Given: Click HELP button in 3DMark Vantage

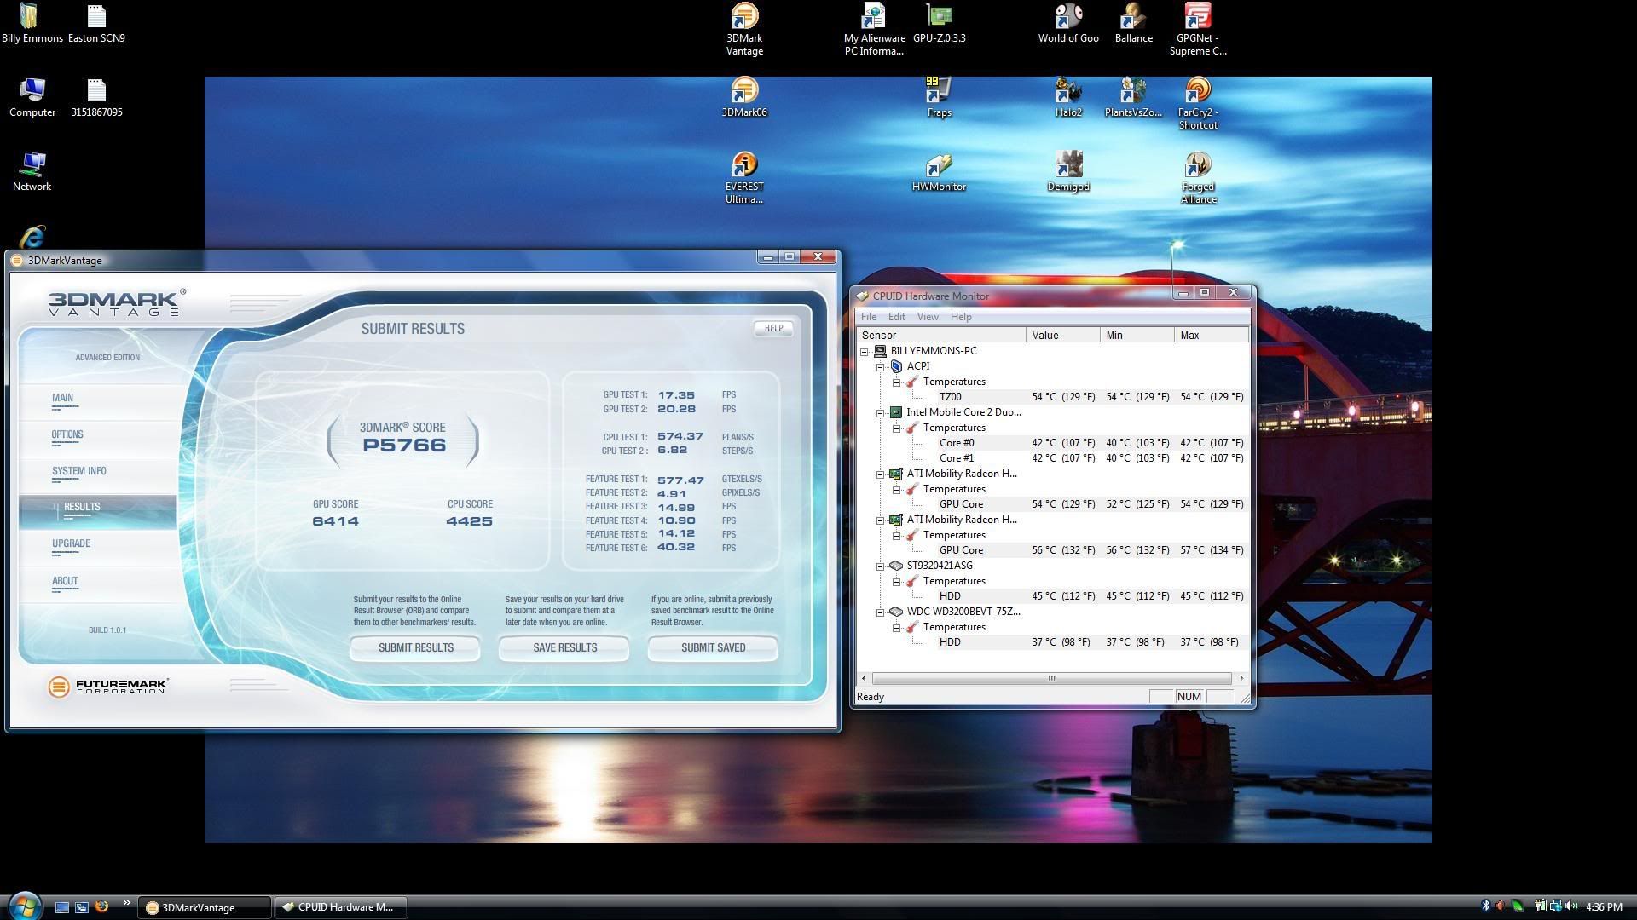Looking at the screenshot, I should [x=773, y=328].
